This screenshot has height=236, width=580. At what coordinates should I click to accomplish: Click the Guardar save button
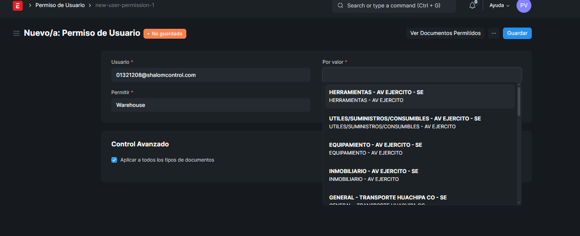517,33
